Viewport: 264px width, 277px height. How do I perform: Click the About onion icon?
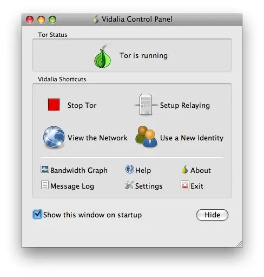click(x=184, y=170)
